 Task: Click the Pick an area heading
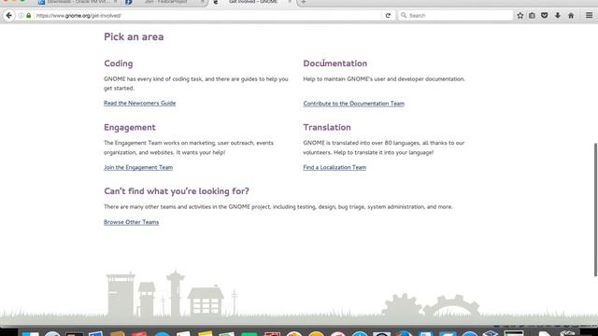tap(134, 37)
